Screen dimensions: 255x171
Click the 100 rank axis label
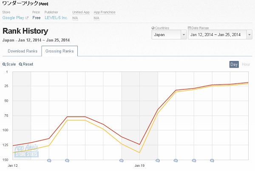[6, 130]
